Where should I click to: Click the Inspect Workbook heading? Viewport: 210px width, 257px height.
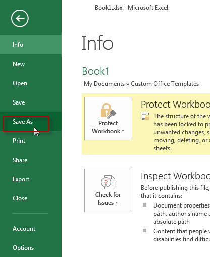pos(175,176)
